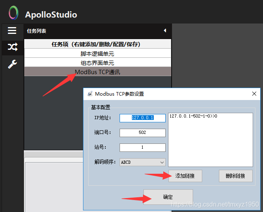Click the 基本配置 group label

pyautogui.click(x=101, y=107)
